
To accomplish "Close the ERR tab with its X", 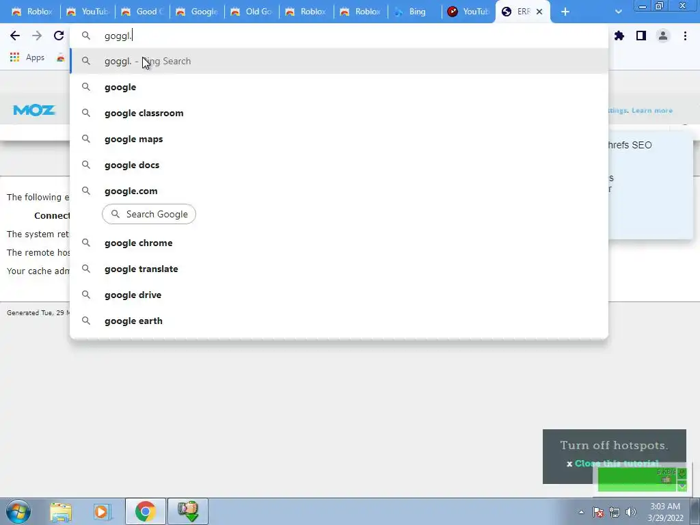I will point(539,12).
